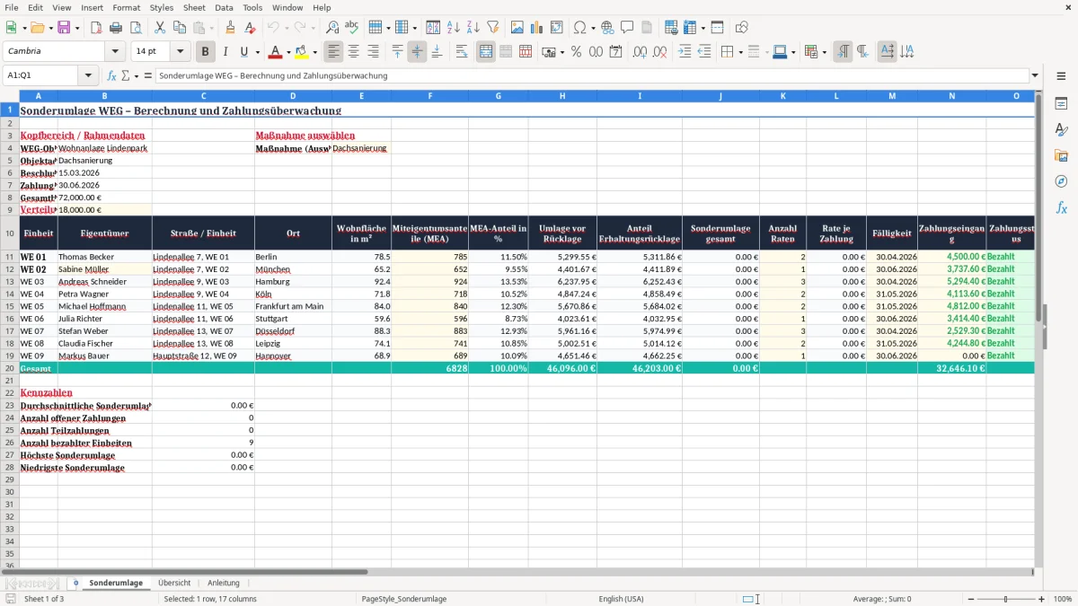
Task: Select column header F
Action: (x=429, y=95)
